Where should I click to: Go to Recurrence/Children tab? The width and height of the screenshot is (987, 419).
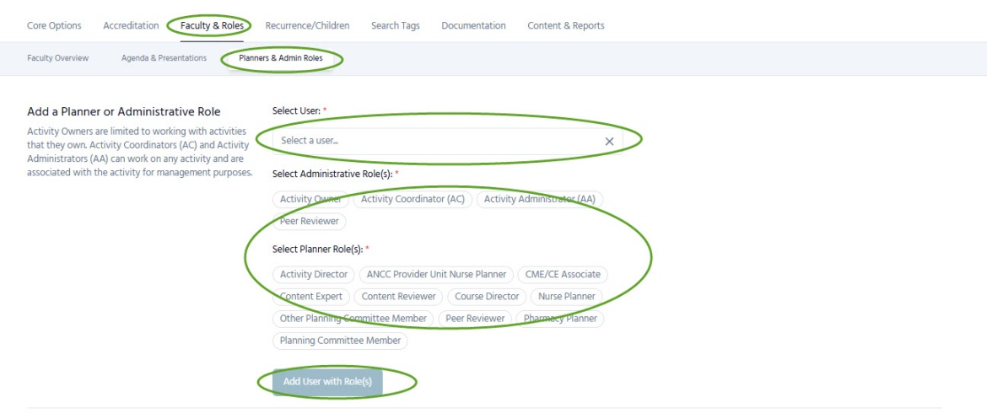point(307,25)
